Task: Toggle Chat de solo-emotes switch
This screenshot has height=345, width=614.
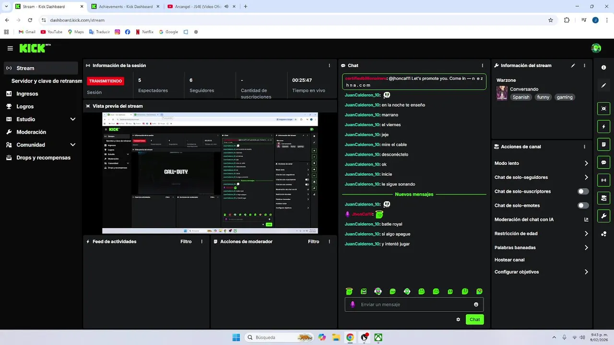Action: coord(583,206)
